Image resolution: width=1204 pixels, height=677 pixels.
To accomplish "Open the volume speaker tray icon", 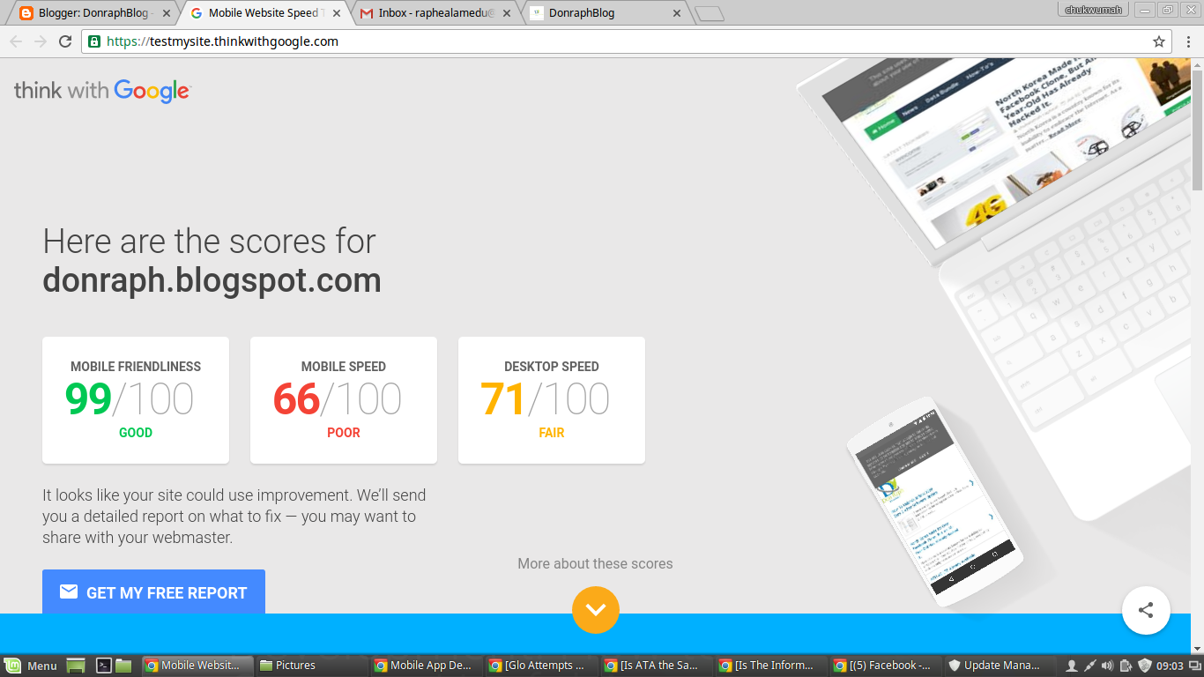I will tap(1108, 666).
